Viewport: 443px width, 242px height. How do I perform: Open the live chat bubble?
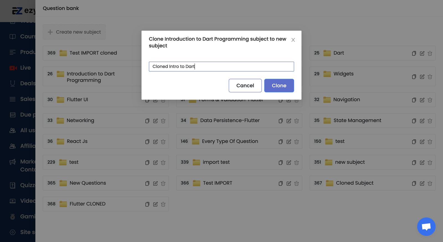[426, 227]
